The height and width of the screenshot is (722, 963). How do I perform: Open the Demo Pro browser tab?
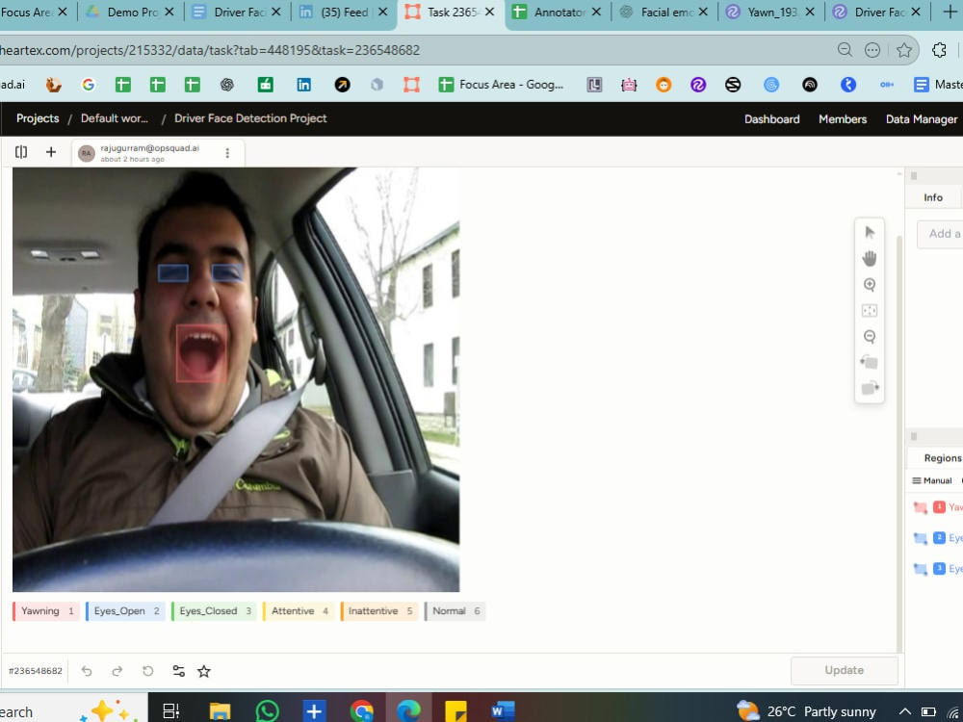click(x=131, y=12)
